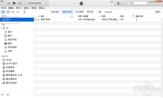Click the three-dots more media types icon
The height and width of the screenshot is (98, 163).
point(18,12)
